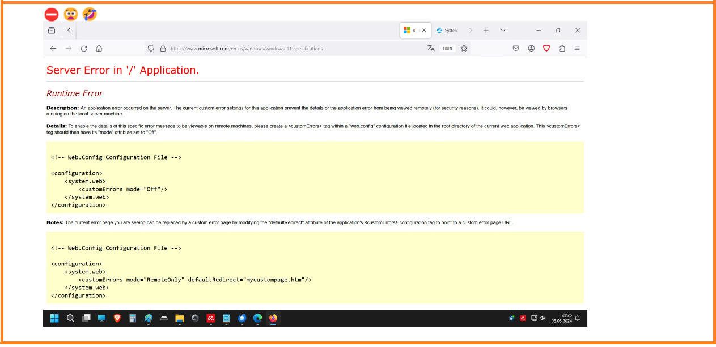Click the red shield extension icon

click(546, 49)
